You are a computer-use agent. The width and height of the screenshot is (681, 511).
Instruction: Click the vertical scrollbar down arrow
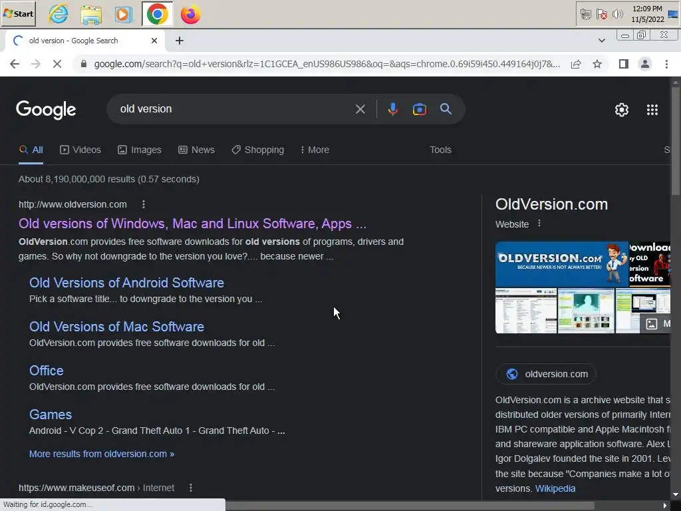click(676, 494)
